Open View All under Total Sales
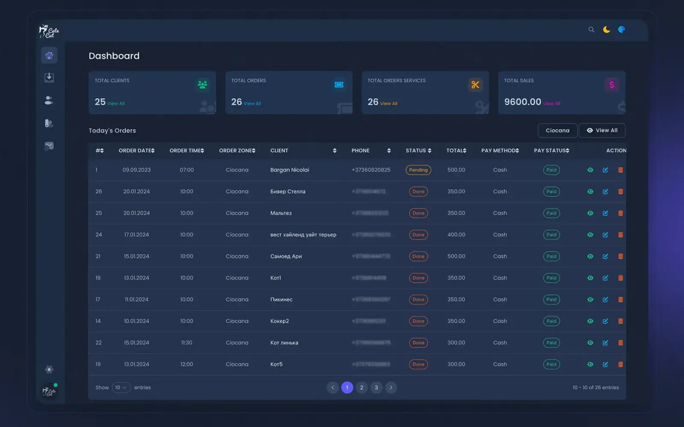The width and height of the screenshot is (684, 427). click(x=551, y=104)
